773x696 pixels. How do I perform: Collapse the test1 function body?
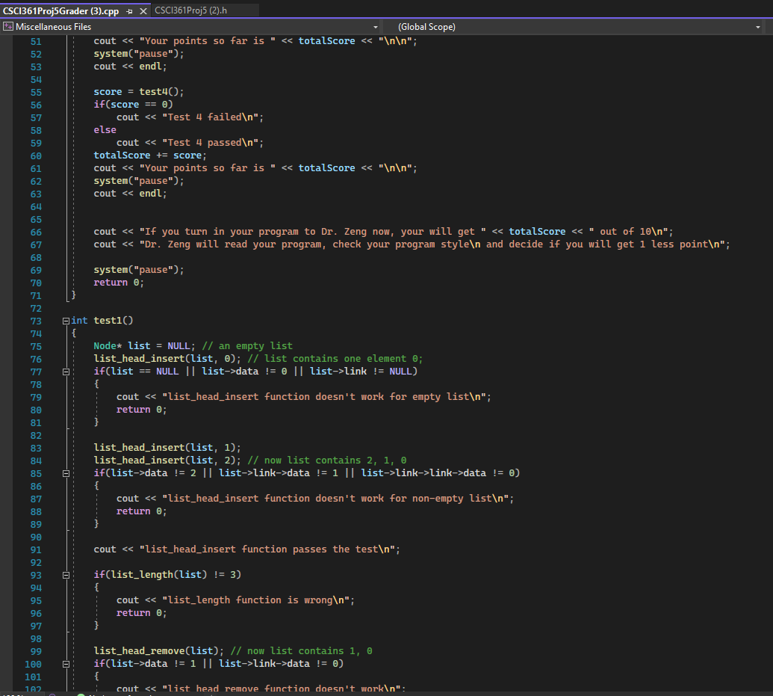(66, 320)
